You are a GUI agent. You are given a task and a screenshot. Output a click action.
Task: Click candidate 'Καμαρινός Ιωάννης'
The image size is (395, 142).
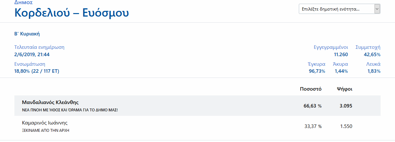tap(45, 123)
